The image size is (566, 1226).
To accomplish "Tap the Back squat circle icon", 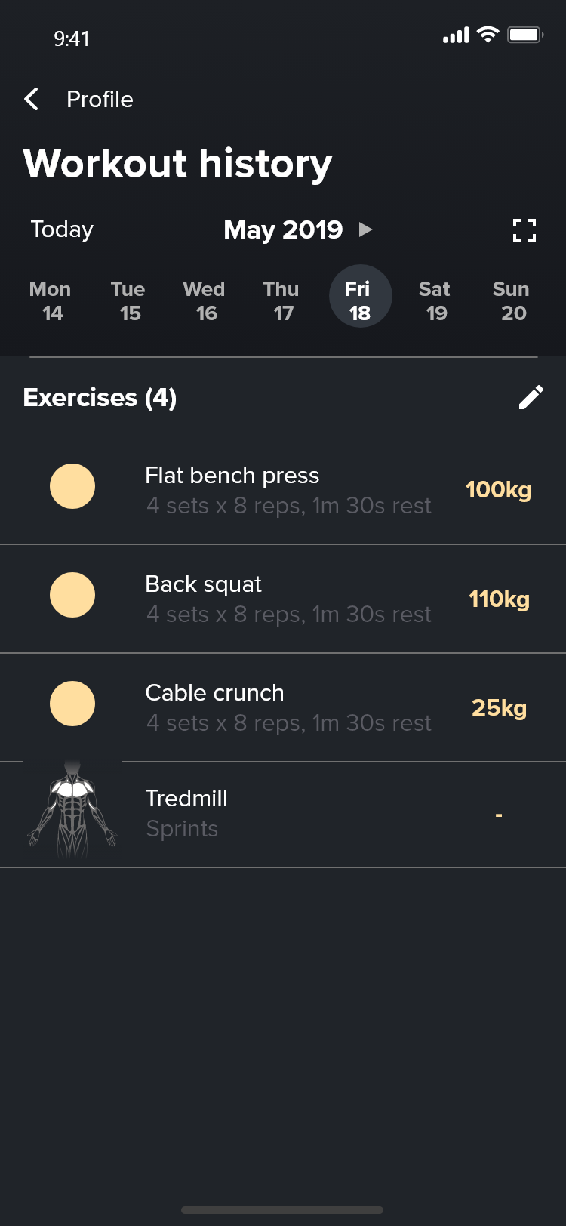I will [72, 595].
